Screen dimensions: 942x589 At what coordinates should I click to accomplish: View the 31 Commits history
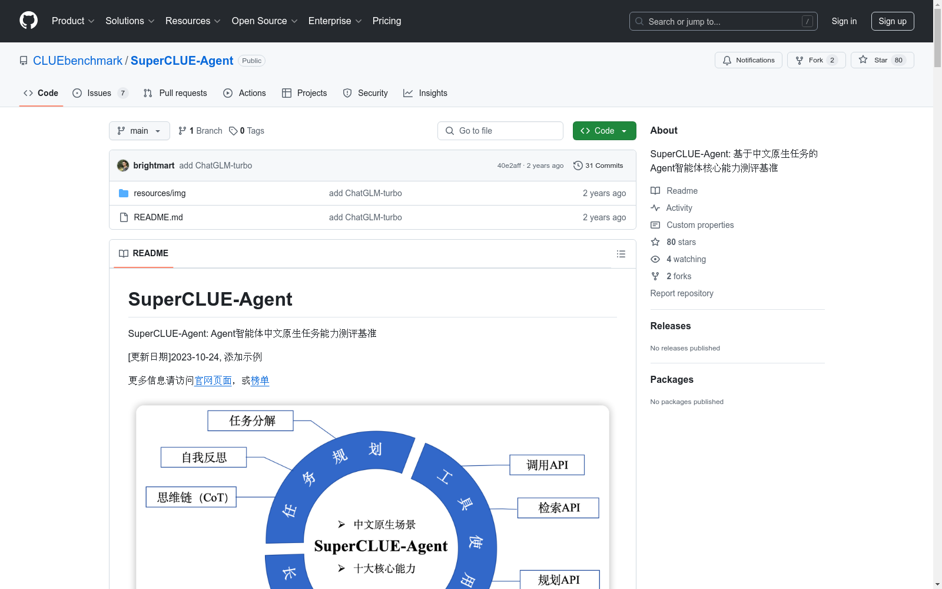click(x=598, y=166)
